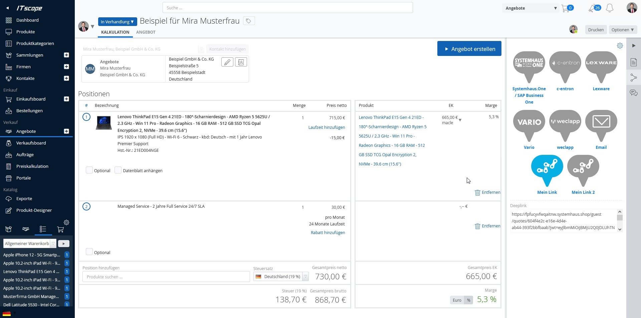
Task: Open Produkte in the sidebar
Action: pos(26,32)
